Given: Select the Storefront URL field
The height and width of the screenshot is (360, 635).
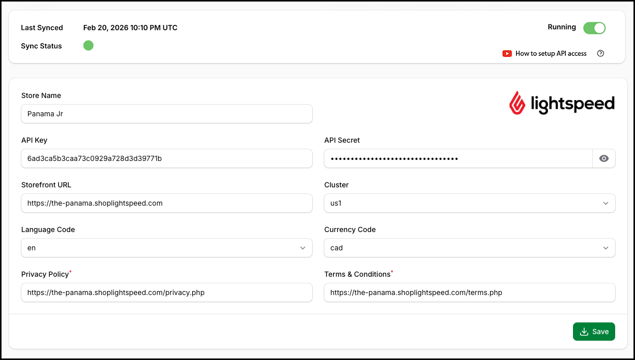Looking at the screenshot, I should [x=166, y=203].
